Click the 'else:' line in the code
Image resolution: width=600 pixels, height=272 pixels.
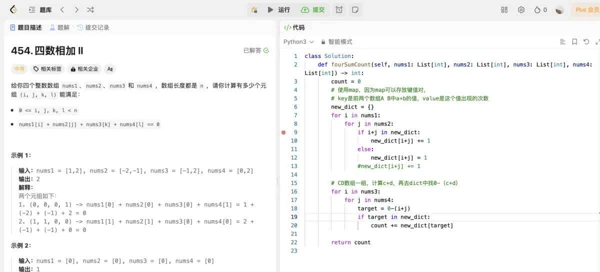click(x=365, y=149)
